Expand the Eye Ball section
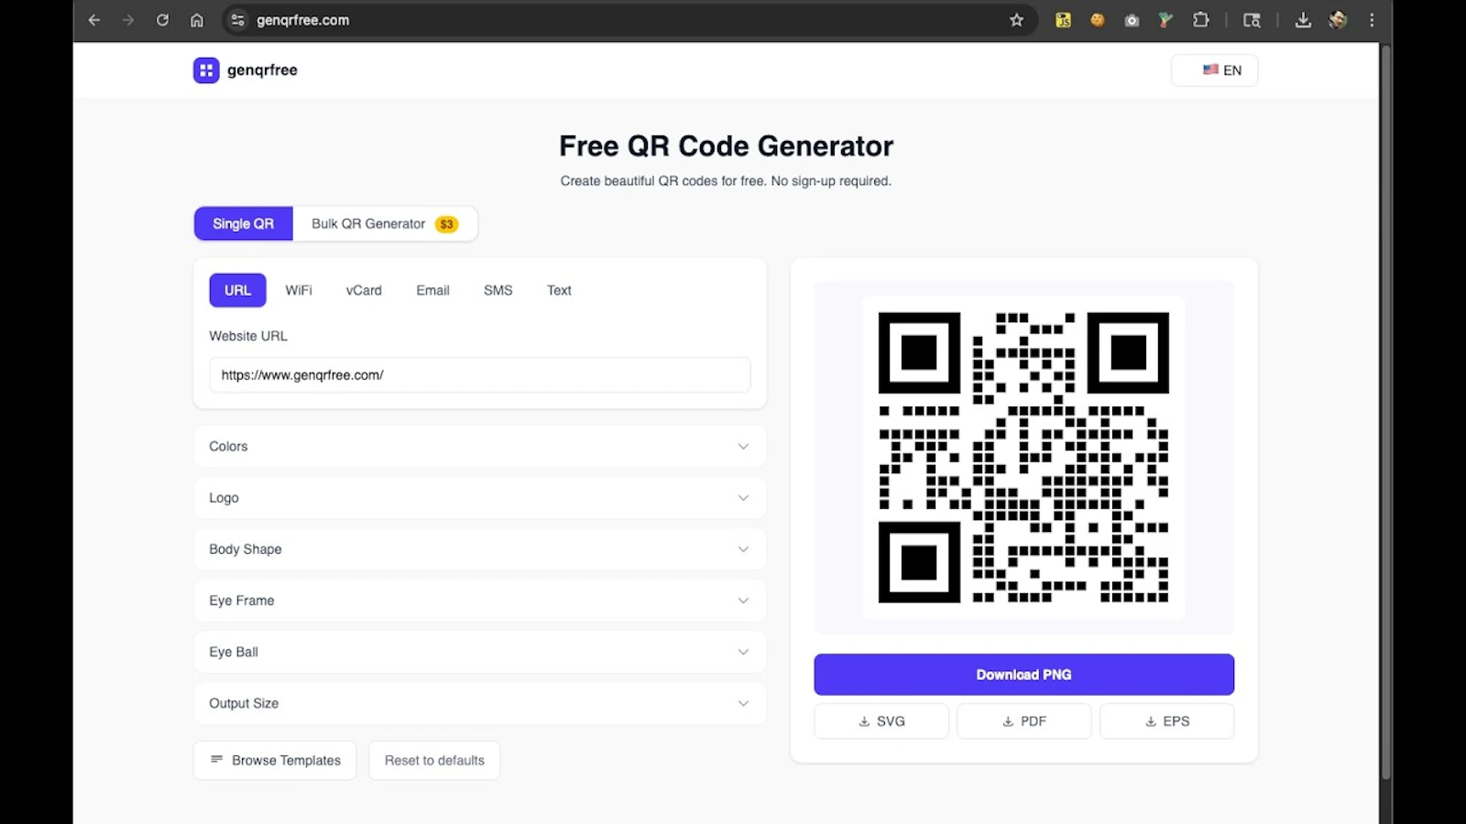This screenshot has height=824, width=1466. tap(480, 652)
